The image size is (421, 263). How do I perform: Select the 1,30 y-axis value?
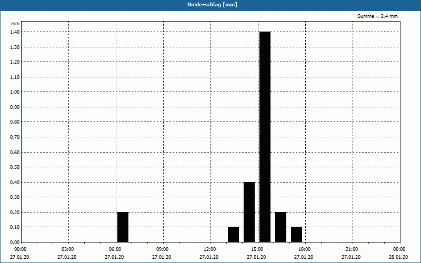pyautogui.click(x=15, y=47)
